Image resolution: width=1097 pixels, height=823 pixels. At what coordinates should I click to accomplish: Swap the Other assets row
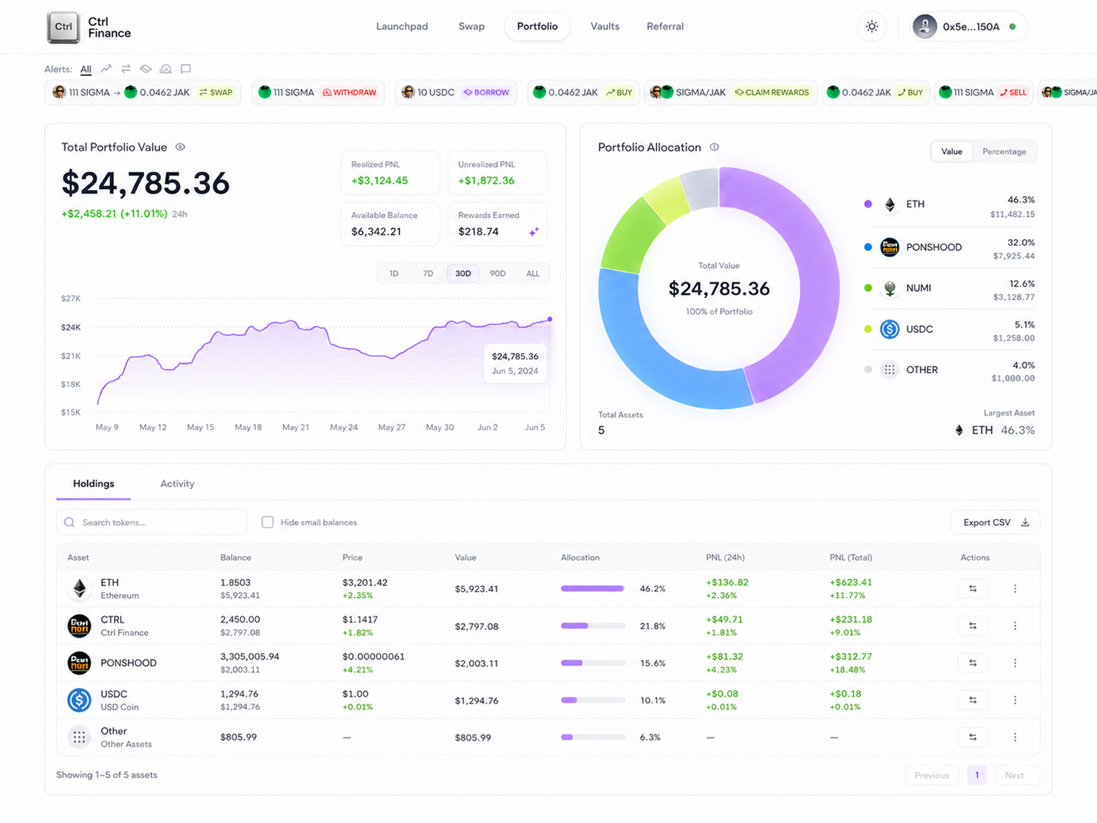click(x=972, y=737)
